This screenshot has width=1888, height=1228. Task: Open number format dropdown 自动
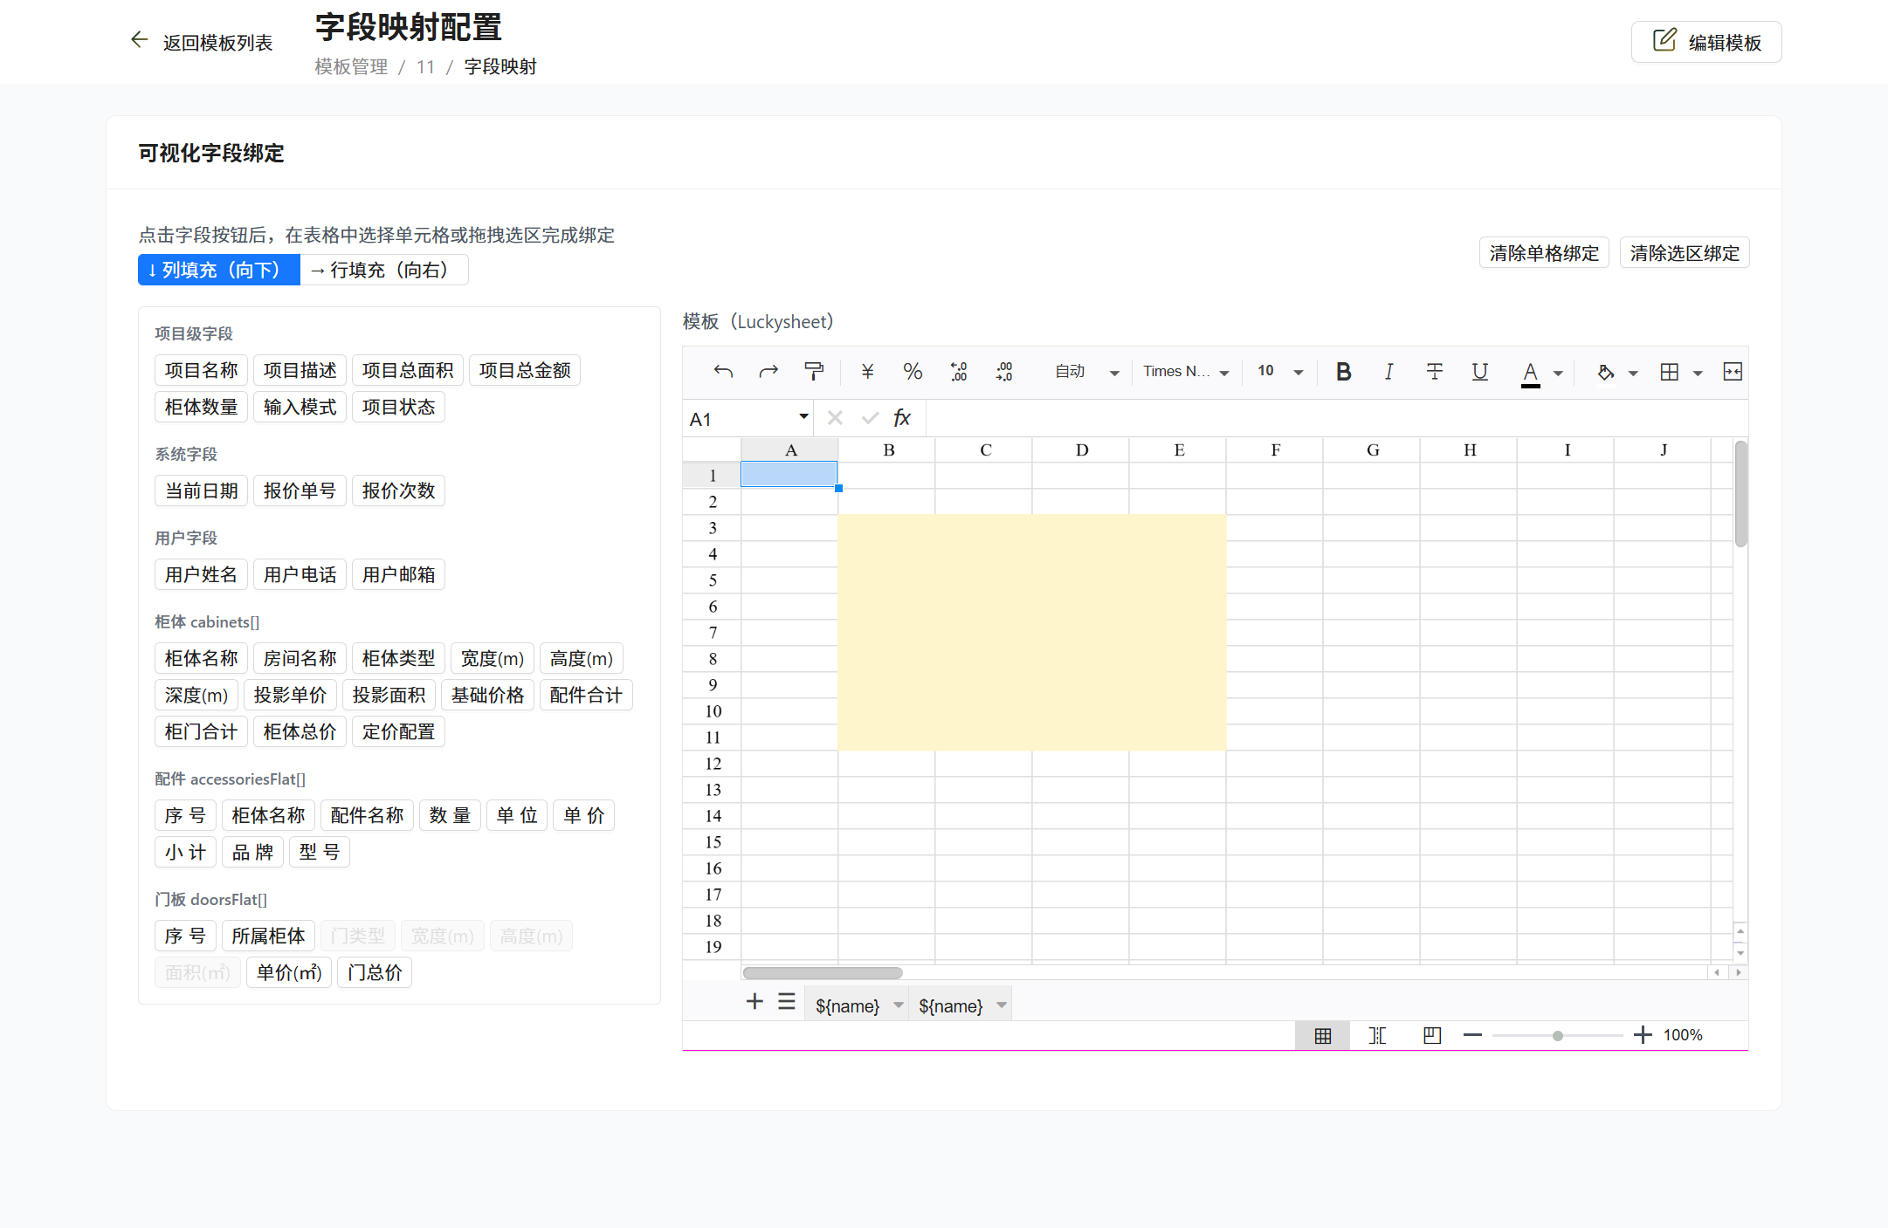1086,372
